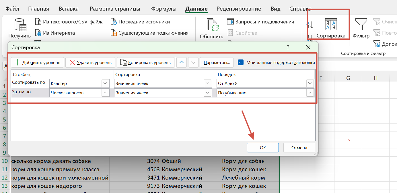The image size is (397, 193).
Task: Open first row Значения ячеек dropdown
Action: (208, 83)
